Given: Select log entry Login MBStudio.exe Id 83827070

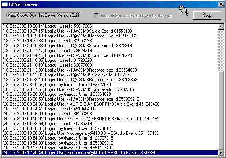Looking at the screenshot, I should pos(110,75).
